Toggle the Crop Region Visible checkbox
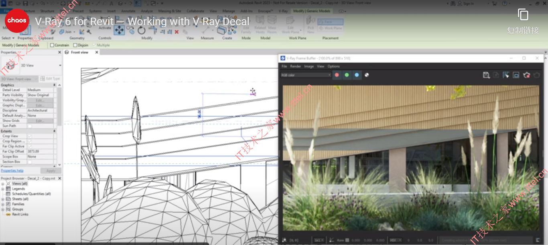The width and height of the screenshot is (548, 245). [x=30, y=141]
